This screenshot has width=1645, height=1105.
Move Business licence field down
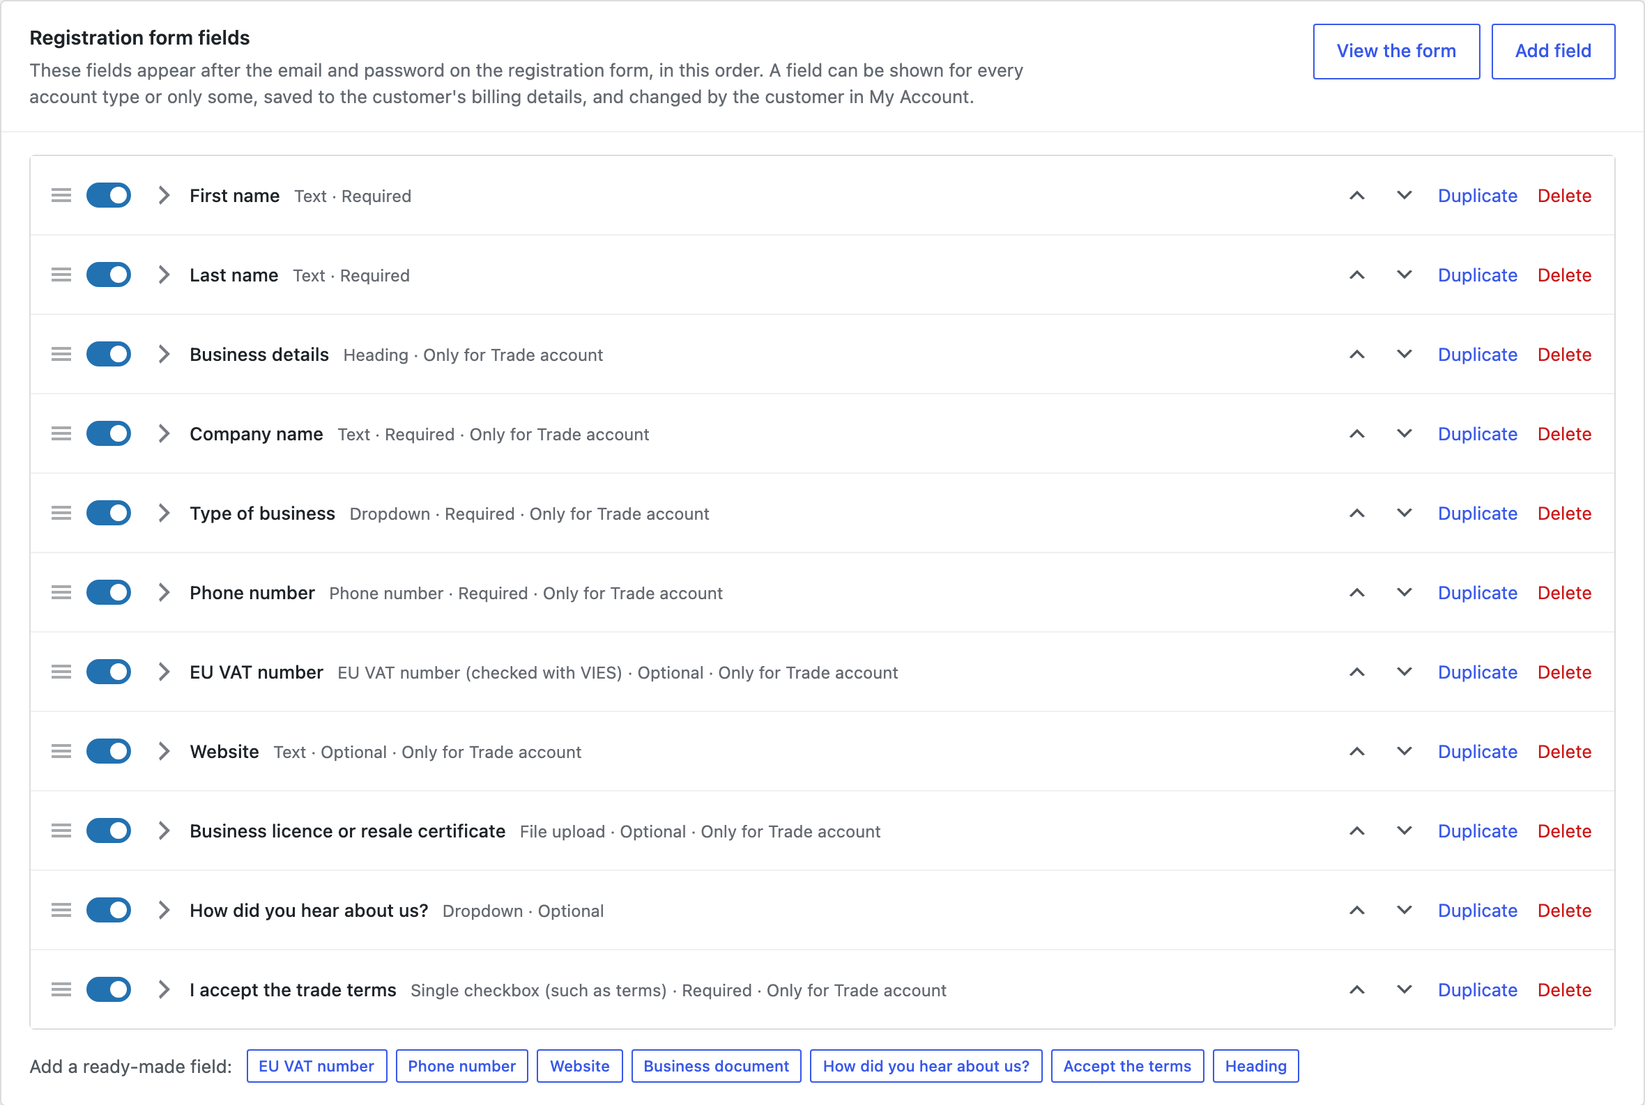click(1404, 831)
